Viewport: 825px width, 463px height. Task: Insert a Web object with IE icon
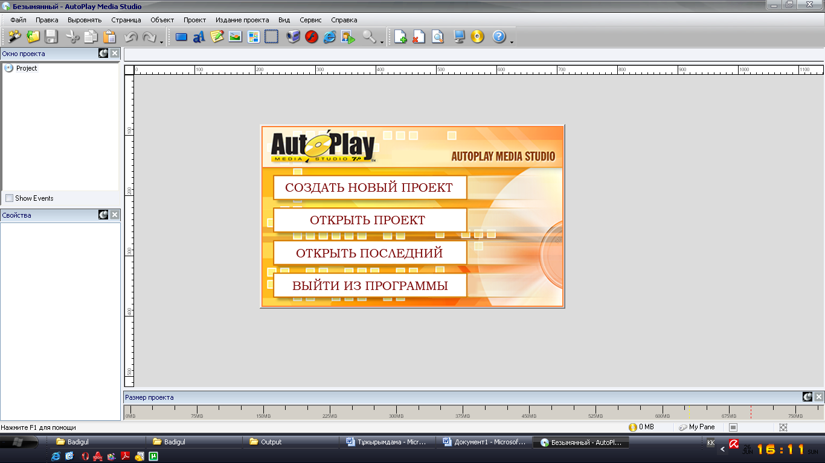pos(330,37)
